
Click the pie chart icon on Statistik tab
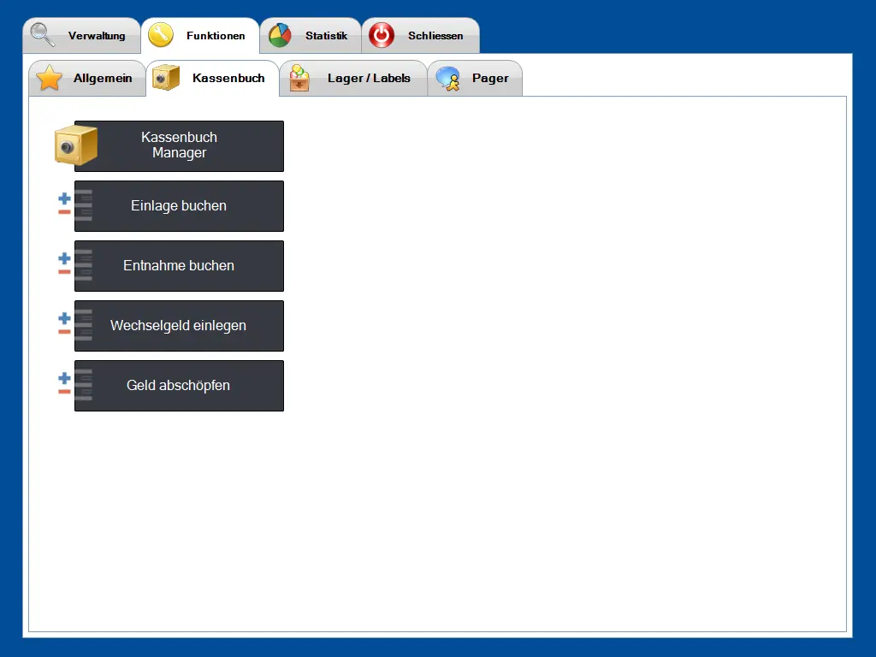click(x=279, y=35)
